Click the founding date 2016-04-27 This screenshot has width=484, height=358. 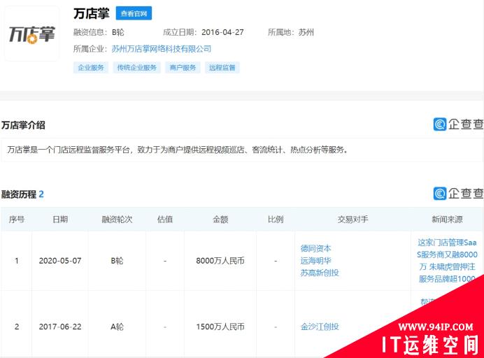tap(222, 32)
